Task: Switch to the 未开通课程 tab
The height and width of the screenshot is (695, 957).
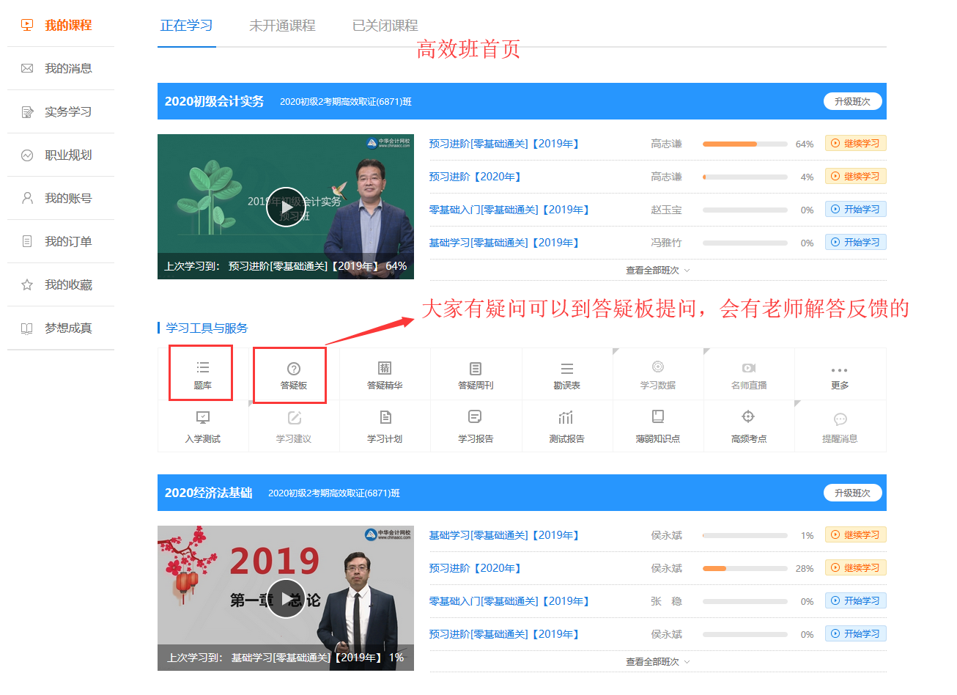Action: pyautogui.click(x=282, y=26)
